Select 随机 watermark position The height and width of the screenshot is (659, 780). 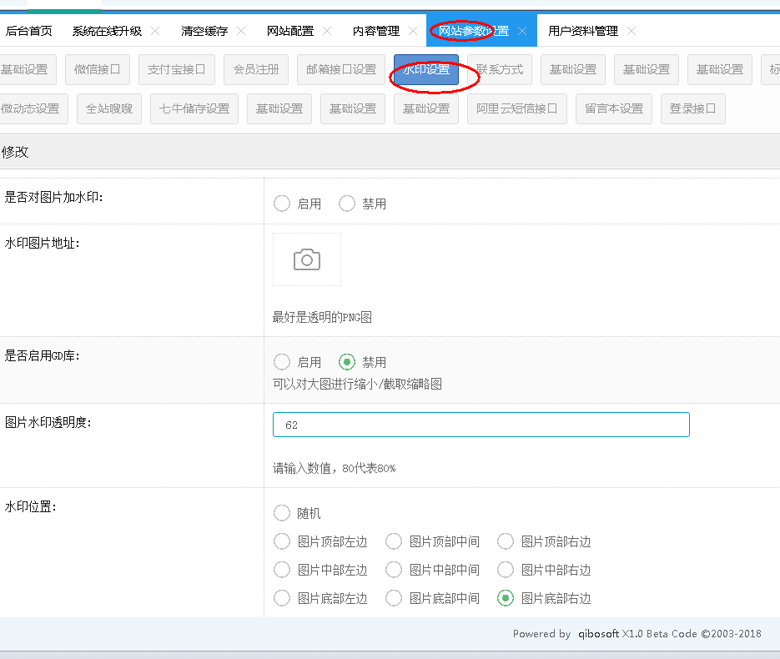point(282,513)
